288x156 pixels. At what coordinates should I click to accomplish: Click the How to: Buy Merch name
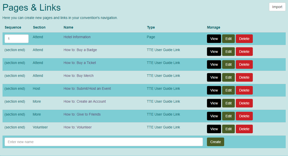pos(79,76)
